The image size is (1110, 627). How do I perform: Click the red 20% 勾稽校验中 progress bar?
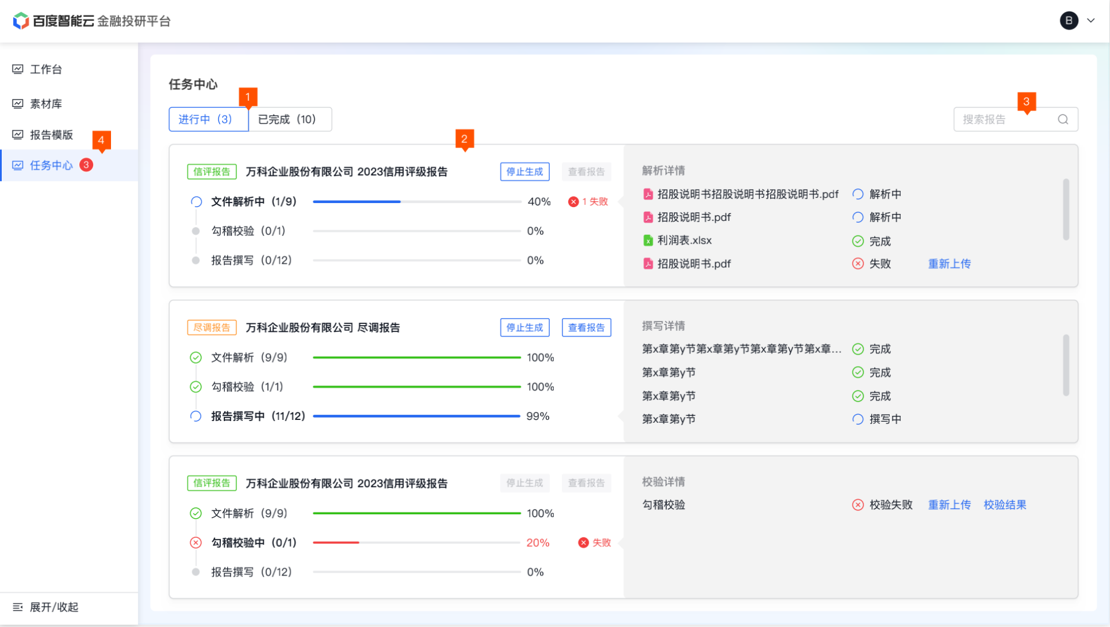[417, 543]
